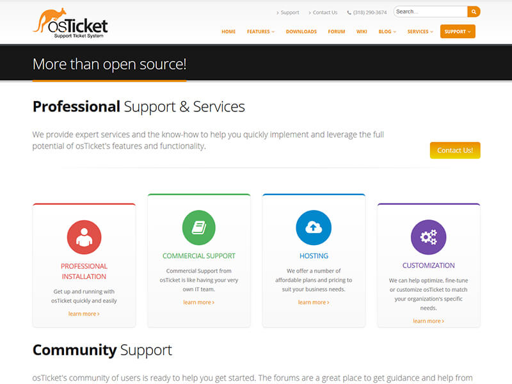512x384 pixels.
Task: Click the osTicket kangaroo logo
Action: (x=70, y=23)
